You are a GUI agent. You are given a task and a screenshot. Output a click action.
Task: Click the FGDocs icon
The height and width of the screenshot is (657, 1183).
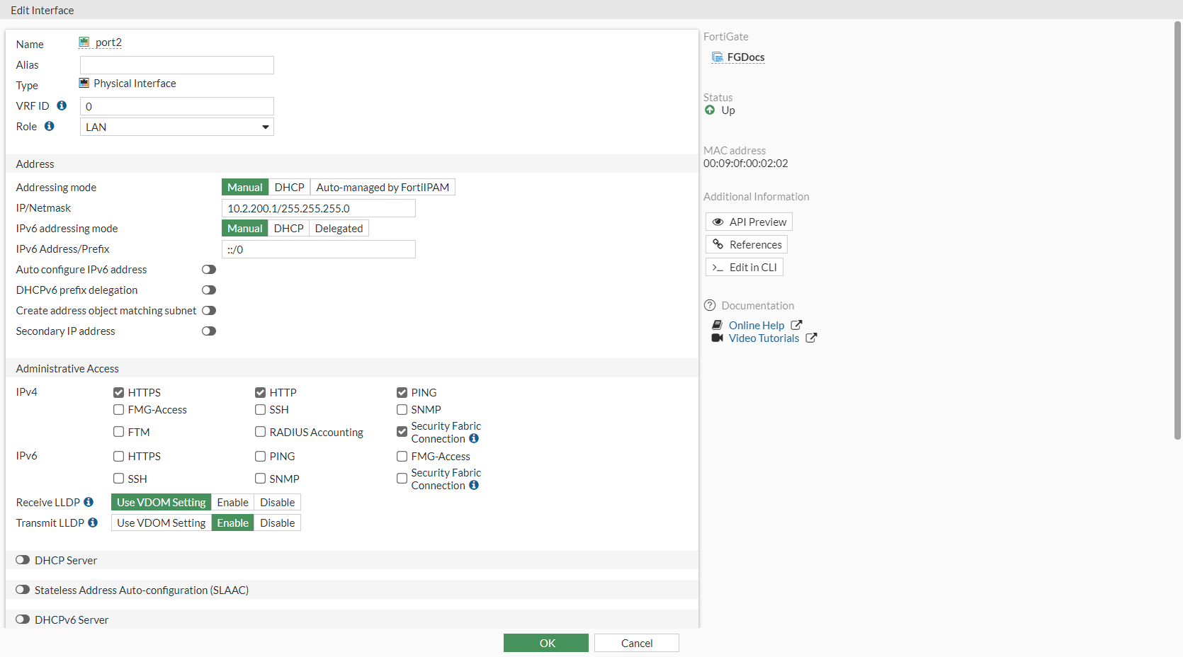(x=718, y=57)
